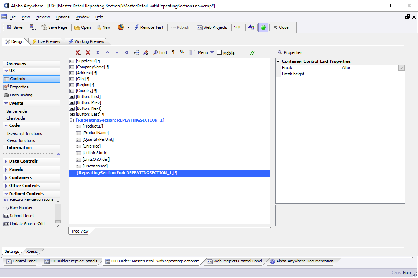This screenshot has width=418, height=278.
Task: Open the Web Projects panel
Action: tap(212, 27)
